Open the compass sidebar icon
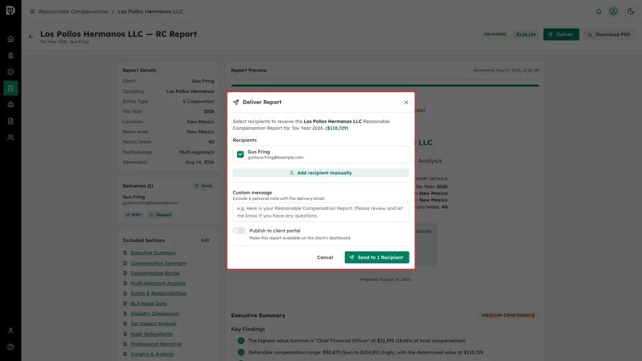The height and width of the screenshot is (361, 642). 11,72
